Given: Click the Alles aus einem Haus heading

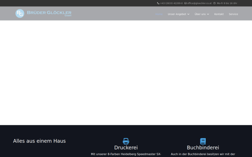Looking at the screenshot, I should [x=39, y=141].
